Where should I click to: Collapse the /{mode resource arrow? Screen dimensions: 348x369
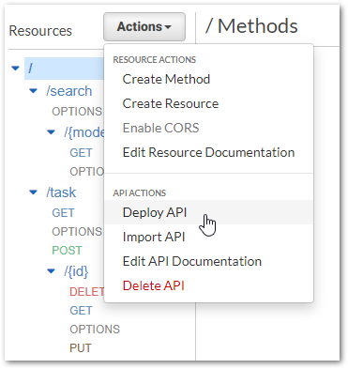tap(51, 132)
